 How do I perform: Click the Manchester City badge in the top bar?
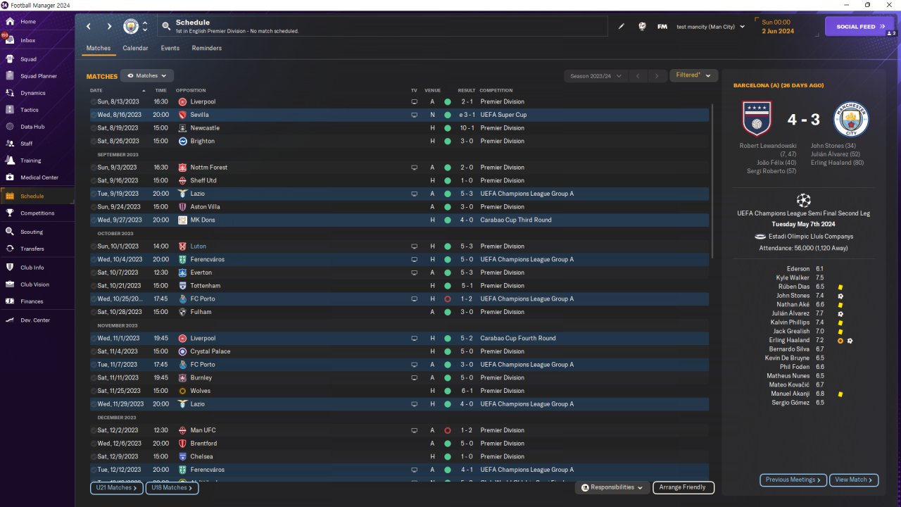[131, 27]
